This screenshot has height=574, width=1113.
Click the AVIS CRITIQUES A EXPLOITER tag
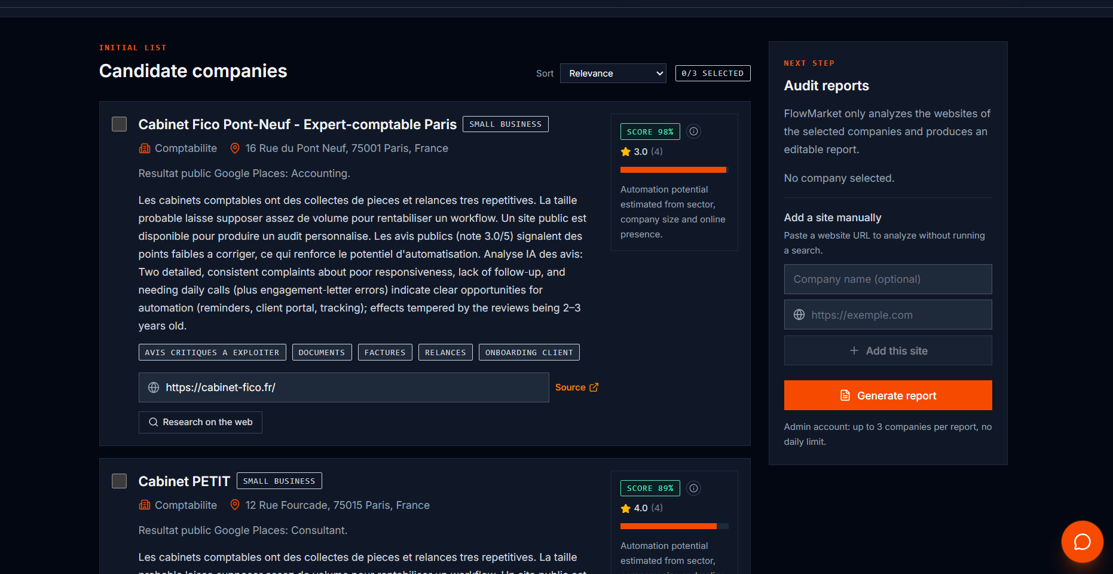(212, 352)
